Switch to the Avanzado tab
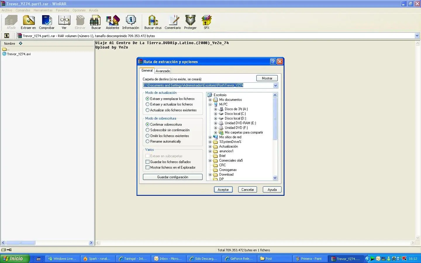The height and width of the screenshot is (263, 421). (x=163, y=71)
